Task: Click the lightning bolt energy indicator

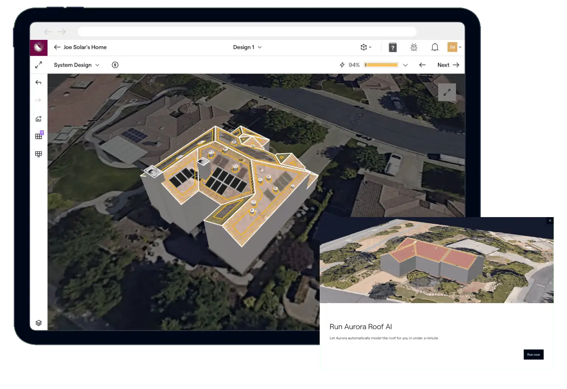Action: [341, 65]
